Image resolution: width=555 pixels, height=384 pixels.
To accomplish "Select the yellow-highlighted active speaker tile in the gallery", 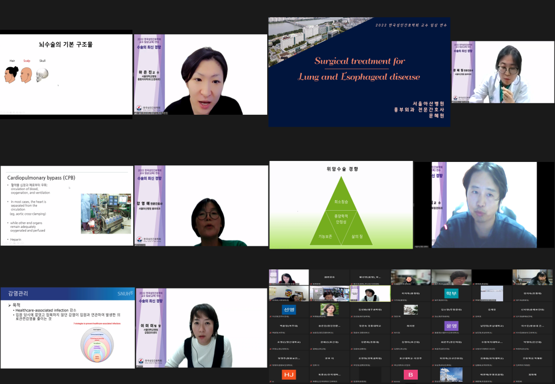I will (x=370, y=294).
